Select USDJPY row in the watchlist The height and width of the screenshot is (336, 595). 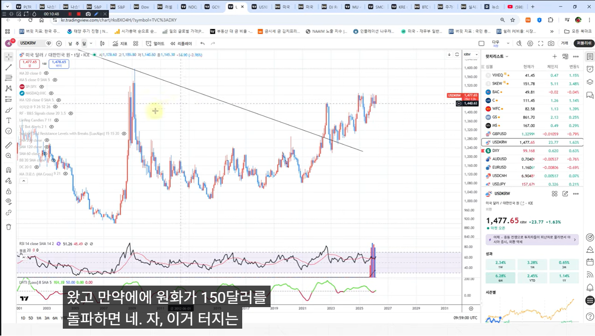coord(532,184)
